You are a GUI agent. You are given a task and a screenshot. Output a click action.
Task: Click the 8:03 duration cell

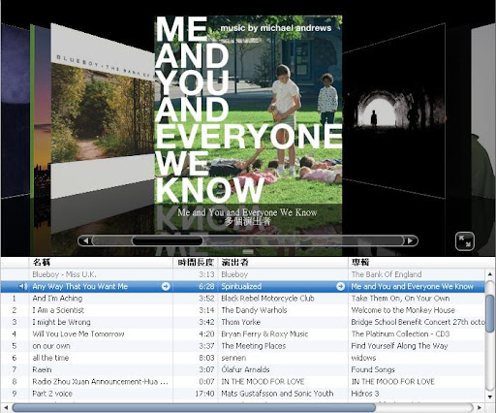[206, 358]
